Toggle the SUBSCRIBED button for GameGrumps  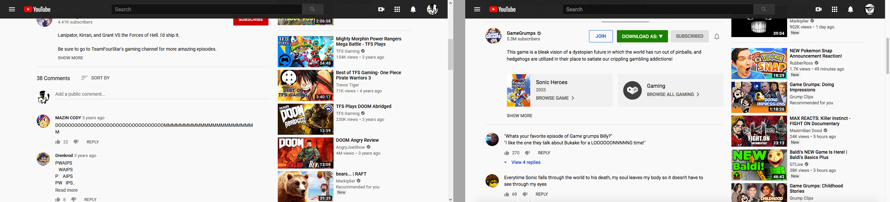[689, 36]
